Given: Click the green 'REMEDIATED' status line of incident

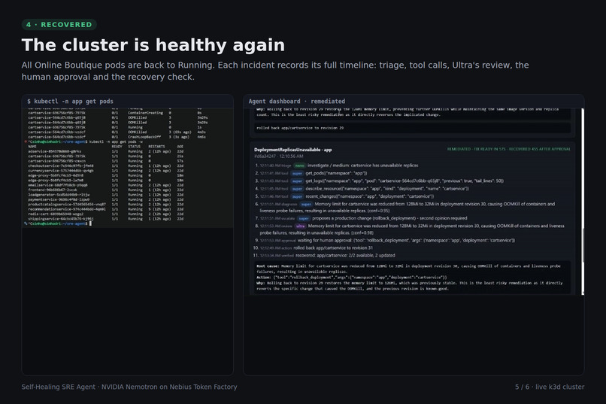Looking at the screenshot, I should [x=508, y=149].
